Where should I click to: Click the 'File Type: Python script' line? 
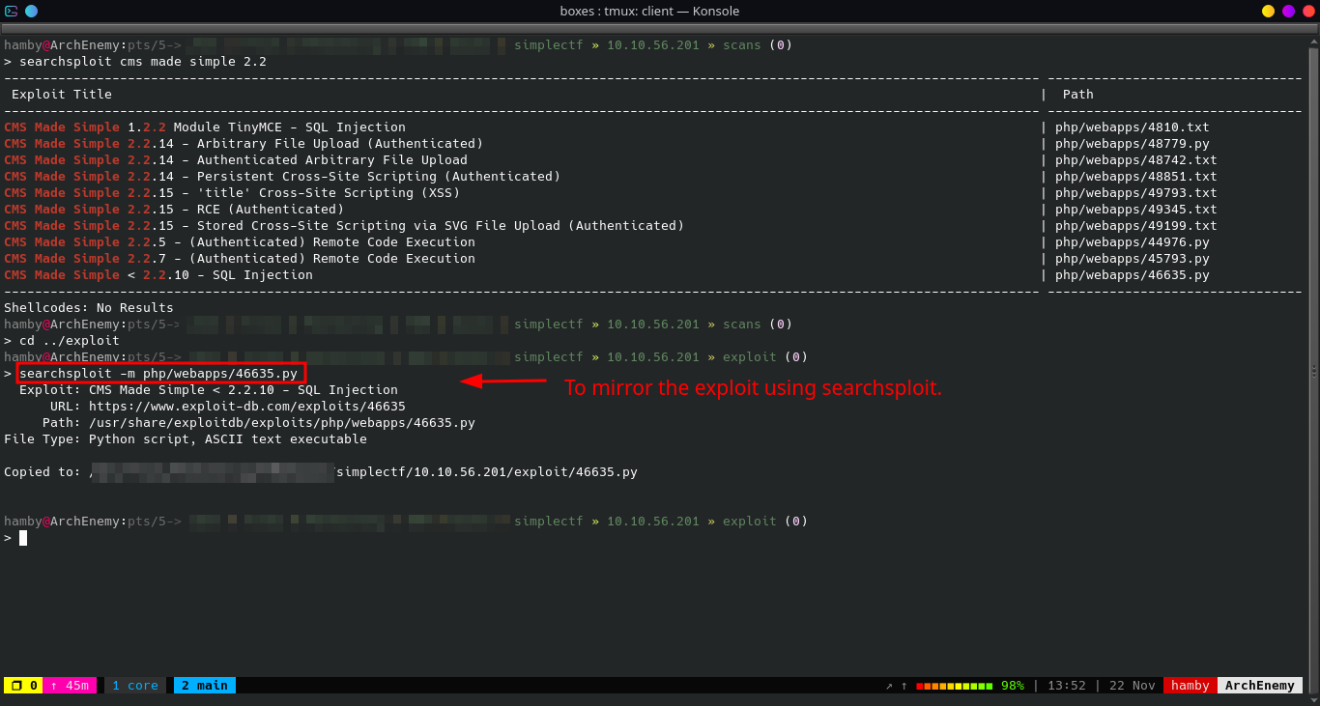coord(186,438)
